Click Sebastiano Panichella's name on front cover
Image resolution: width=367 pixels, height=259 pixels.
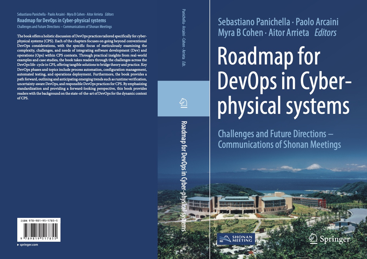pyautogui.click(x=253, y=22)
